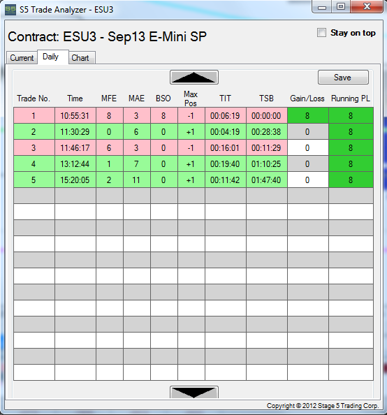
Task: Minimize the S5 Trade Analyzer window
Action: pyautogui.click(x=322, y=6)
